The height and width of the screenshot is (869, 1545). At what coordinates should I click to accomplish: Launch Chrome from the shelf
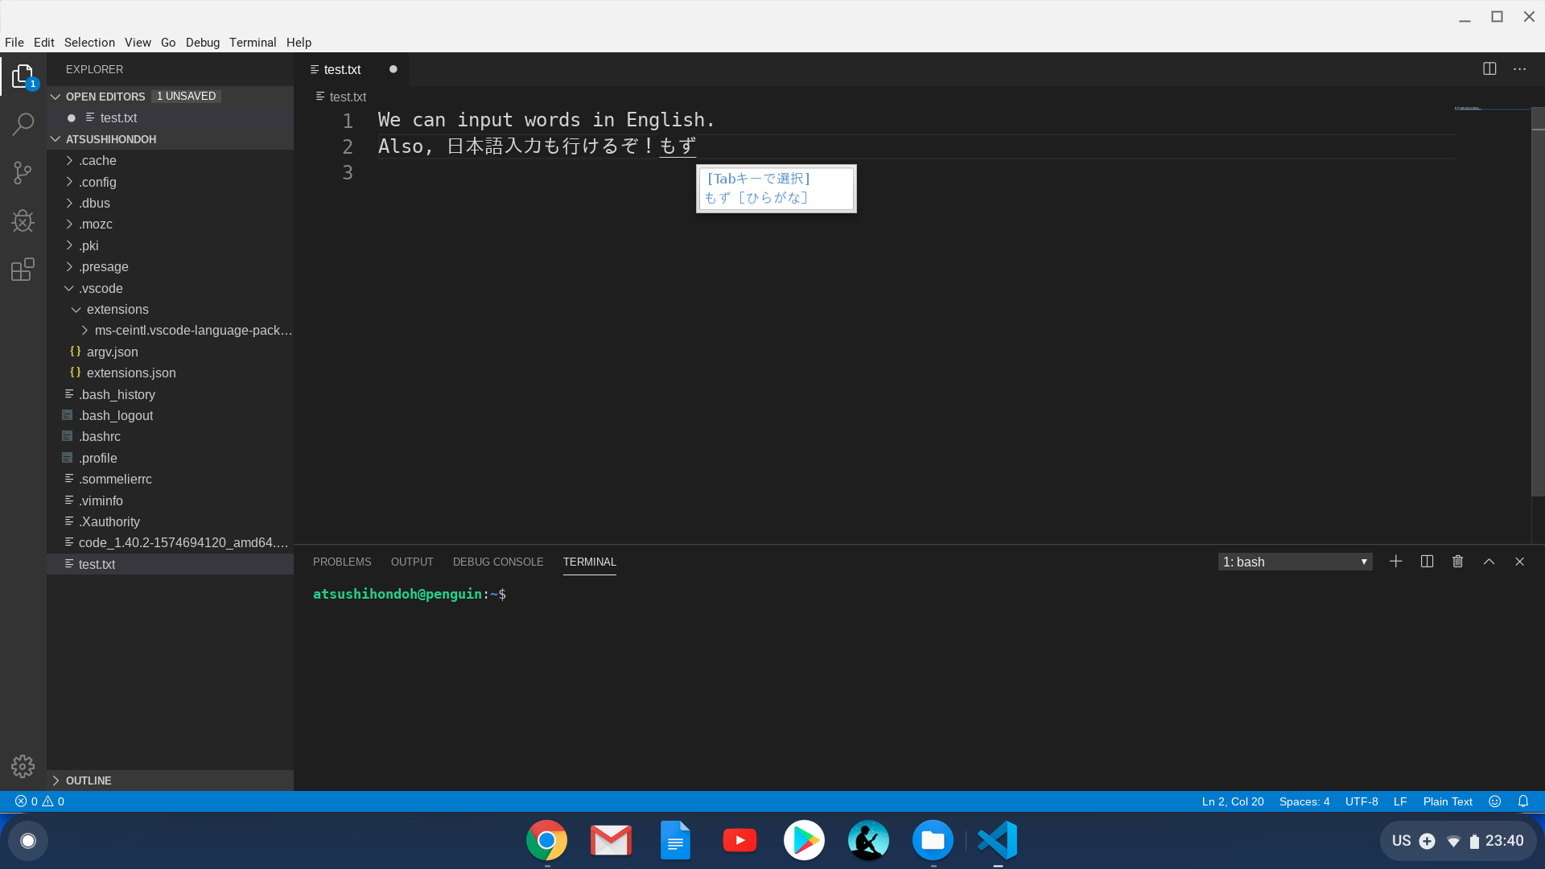546,840
